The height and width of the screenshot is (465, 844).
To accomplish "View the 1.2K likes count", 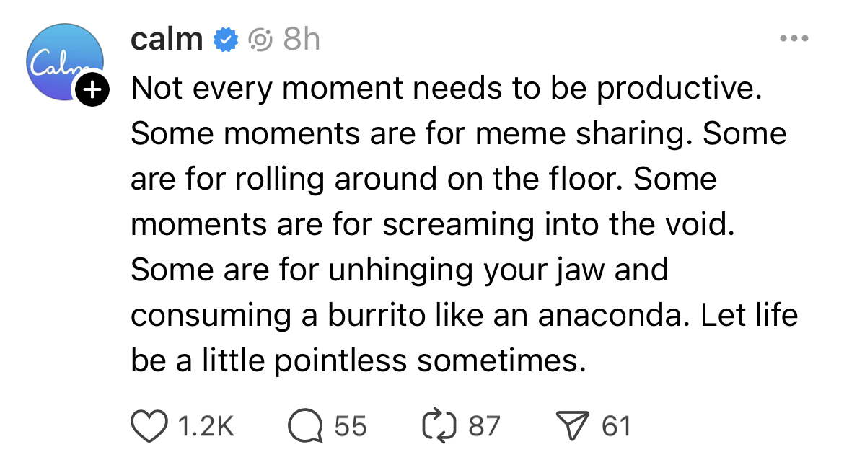I will (x=206, y=426).
